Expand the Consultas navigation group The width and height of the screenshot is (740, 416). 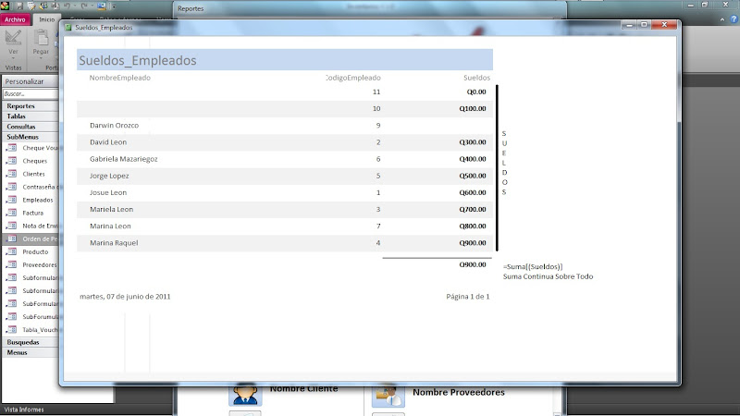tap(28, 126)
